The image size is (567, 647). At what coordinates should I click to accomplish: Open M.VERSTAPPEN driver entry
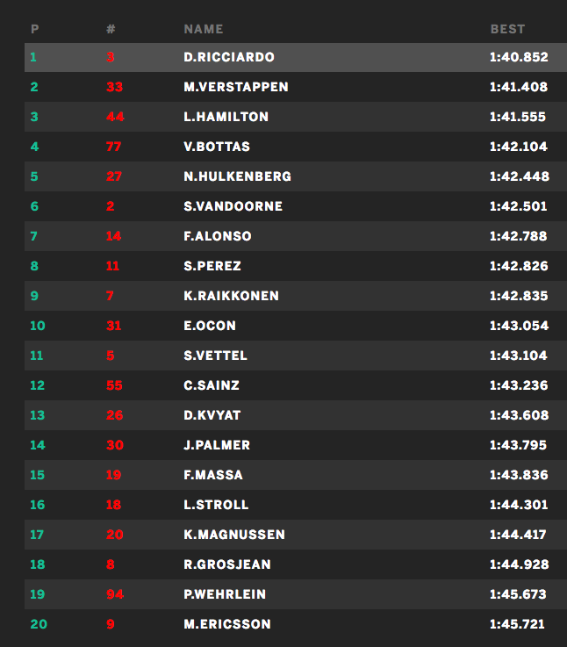(x=236, y=87)
